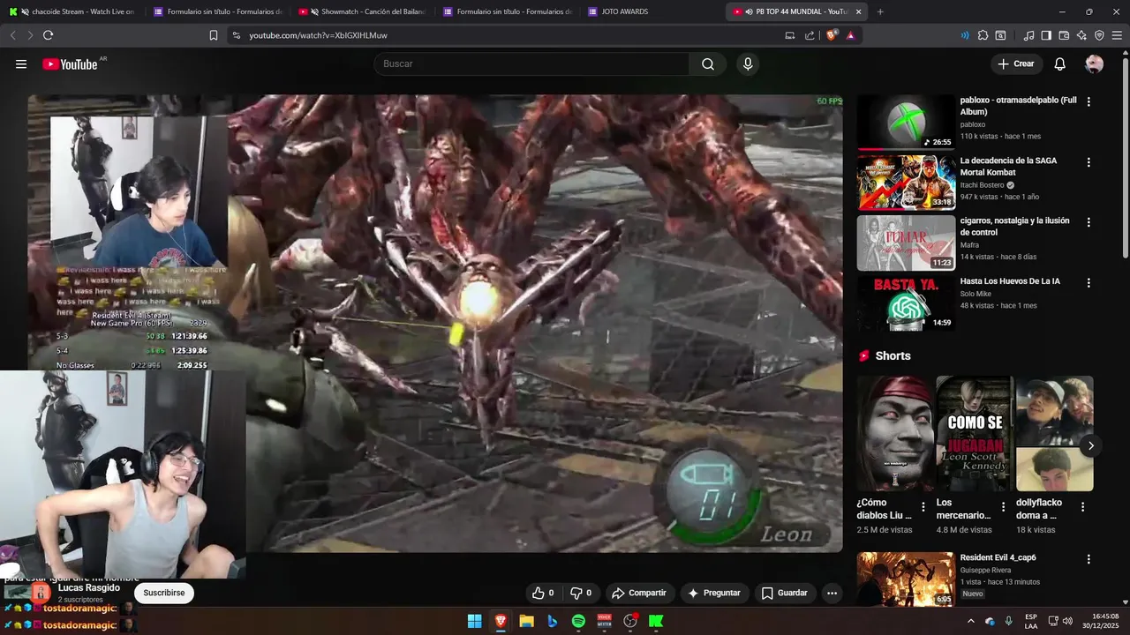Click the Itachi Bostero channel name
The height and width of the screenshot is (635, 1130).
[x=983, y=185]
